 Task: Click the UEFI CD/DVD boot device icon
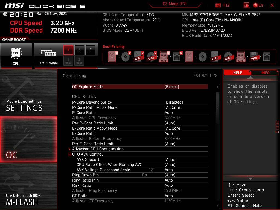pos(126,57)
